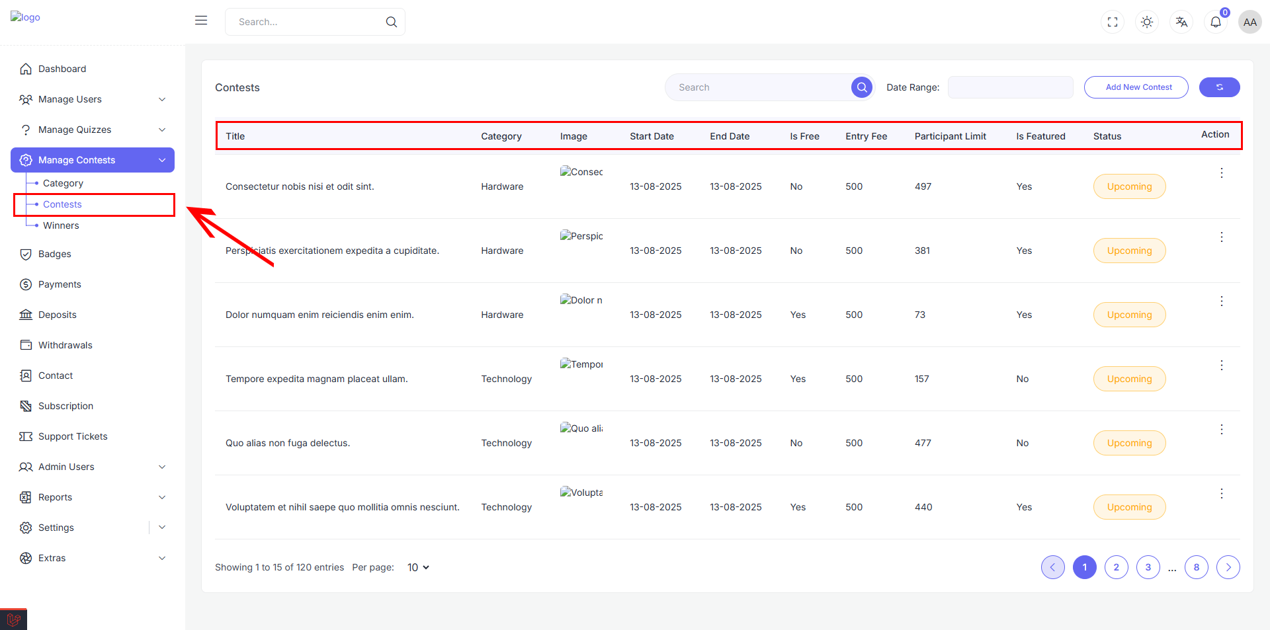
Task: Click the logo image in the sidebar
Action: click(25, 17)
